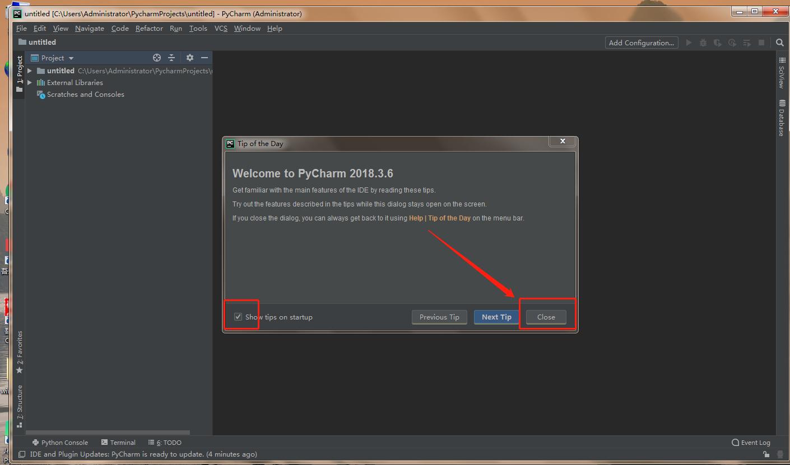Screen dimensions: 790x465
Task: Click the Welcome to PyCharm 2018.3.6 heading
Action: pyautogui.click(x=313, y=173)
